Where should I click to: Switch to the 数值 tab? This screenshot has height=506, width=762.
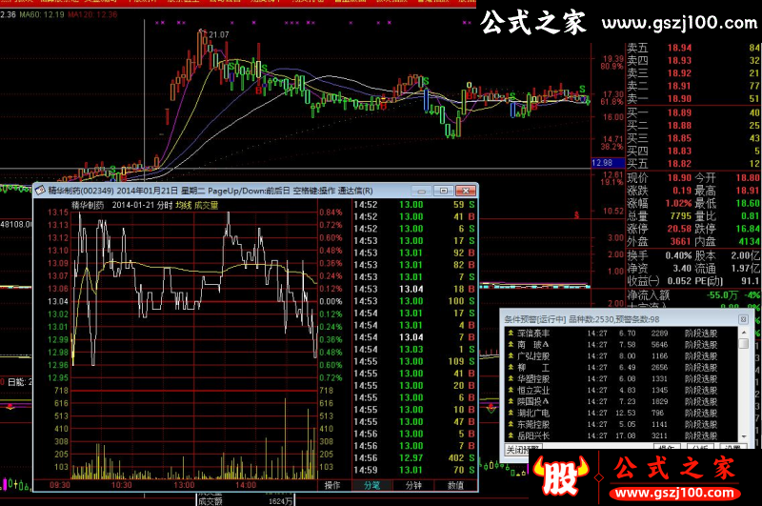tap(455, 485)
